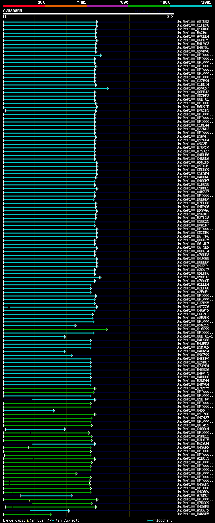
Task: Select the label UniRef100_B8BDD0
Action: [193, 262]
